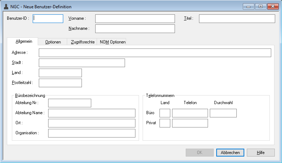The height and width of the screenshot is (163, 282).
Task: Click the Büro Telefon number field
Action: point(190,113)
